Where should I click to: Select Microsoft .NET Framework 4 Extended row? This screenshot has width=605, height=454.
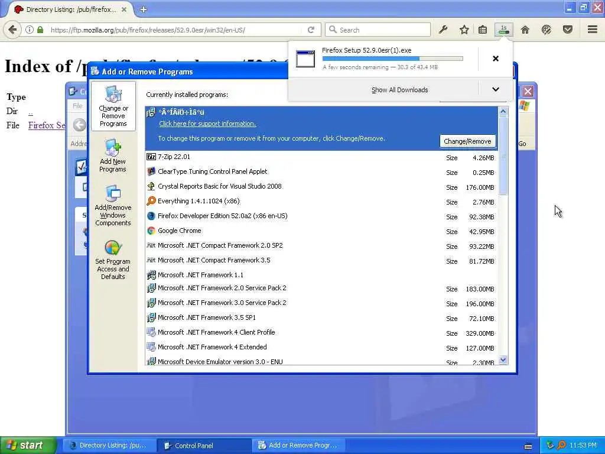(x=321, y=348)
